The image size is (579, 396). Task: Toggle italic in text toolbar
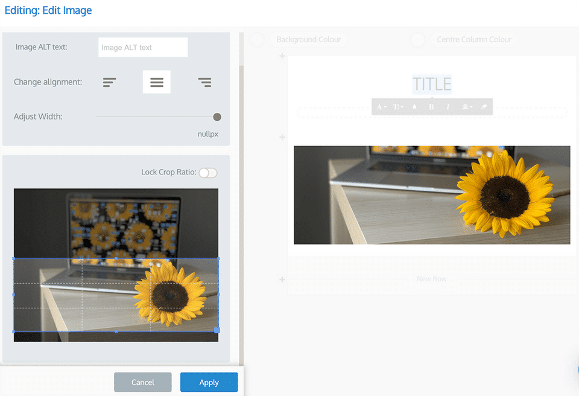click(x=448, y=107)
